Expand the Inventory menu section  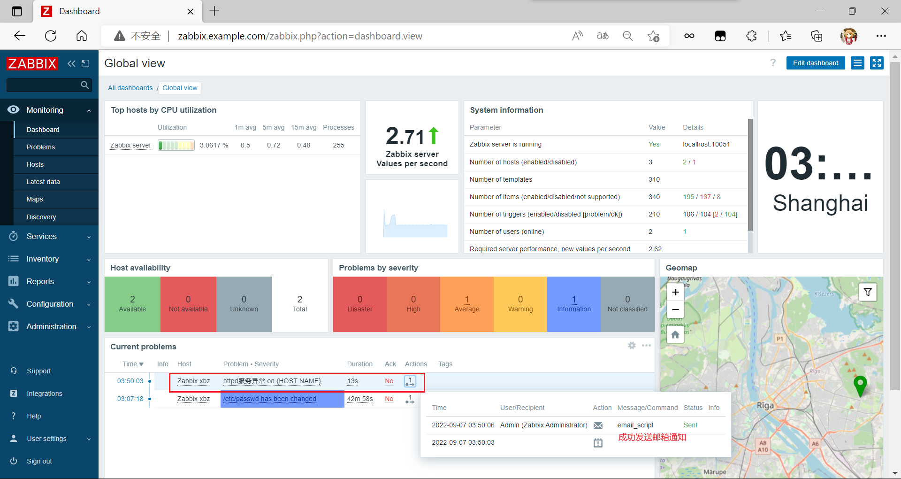49,259
